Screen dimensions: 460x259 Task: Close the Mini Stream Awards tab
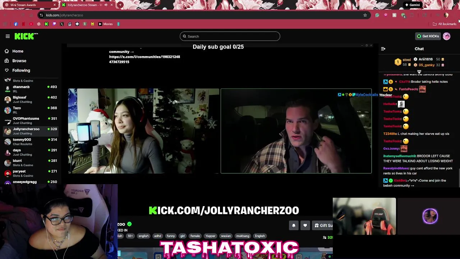pos(55,5)
